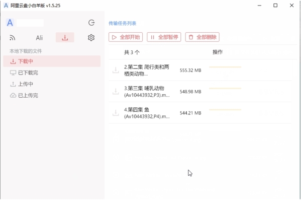Close the 阿里云盘小白羊版 window

pyautogui.click(x=291, y=6)
